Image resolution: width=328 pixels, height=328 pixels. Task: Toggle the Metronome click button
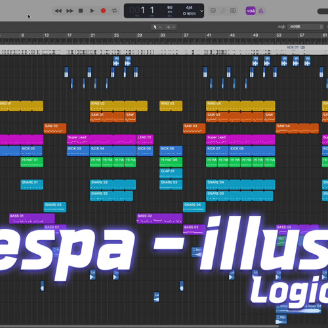pos(261,10)
